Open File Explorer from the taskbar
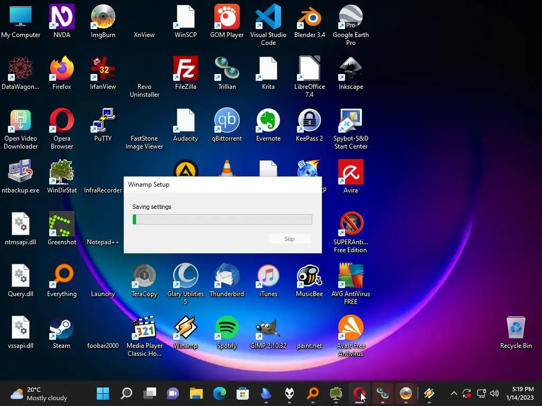 (x=196, y=393)
